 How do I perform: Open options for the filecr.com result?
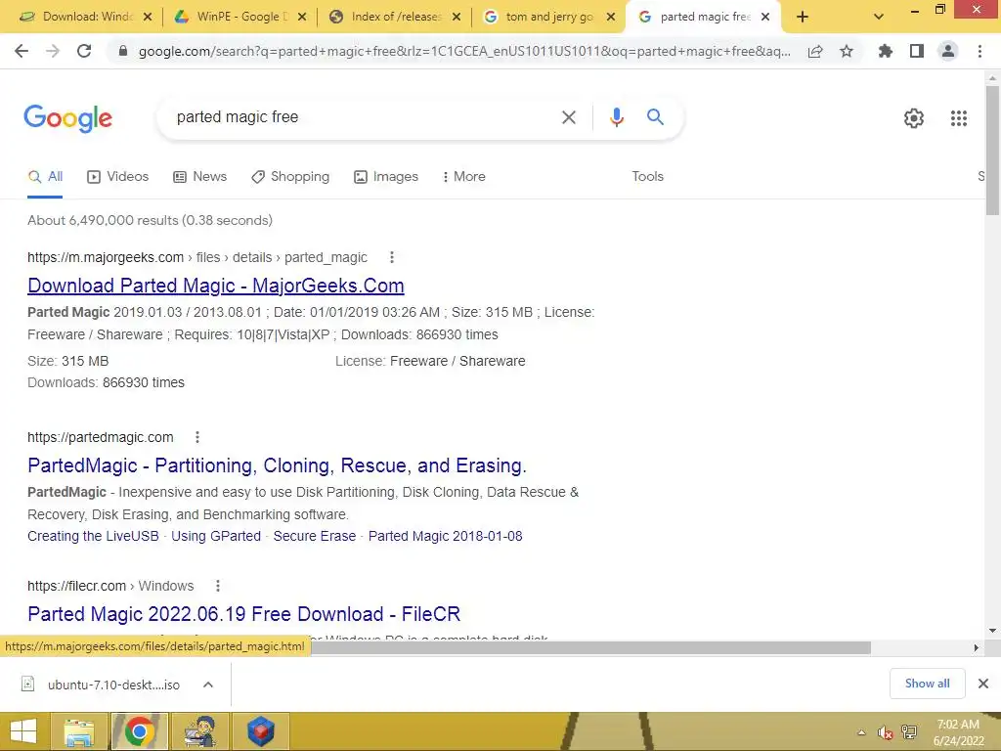click(218, 586)
